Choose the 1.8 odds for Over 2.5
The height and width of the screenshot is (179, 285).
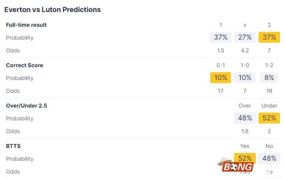(x=245, y=131)
